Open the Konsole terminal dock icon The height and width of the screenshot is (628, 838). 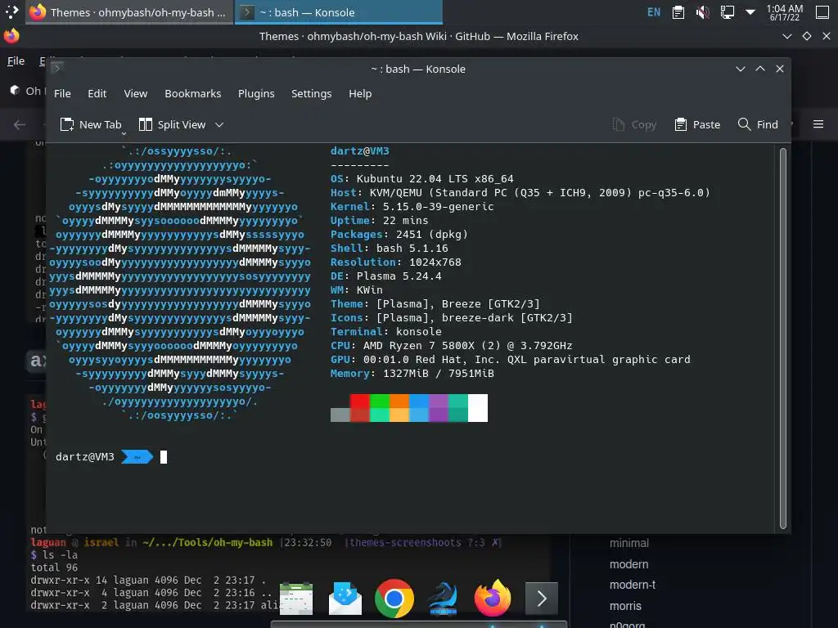pyautogui.click(x=542, y=598)
